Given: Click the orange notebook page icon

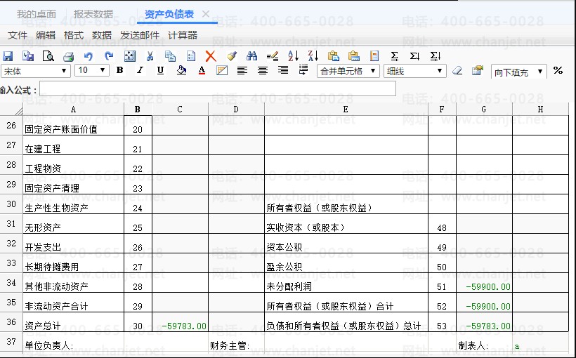Looking at the screenshot, I should coord(374,56).
